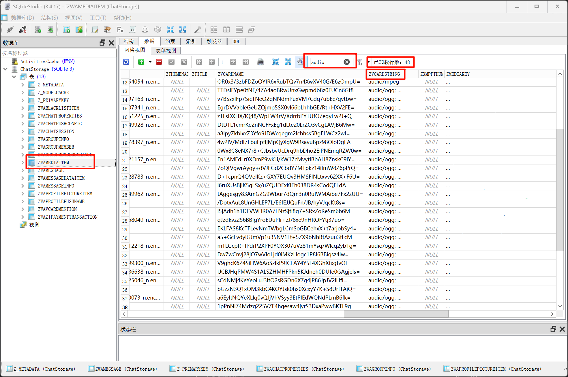
Task: Click the horizontal scrollbar of data grid
Action: (396, 314)
